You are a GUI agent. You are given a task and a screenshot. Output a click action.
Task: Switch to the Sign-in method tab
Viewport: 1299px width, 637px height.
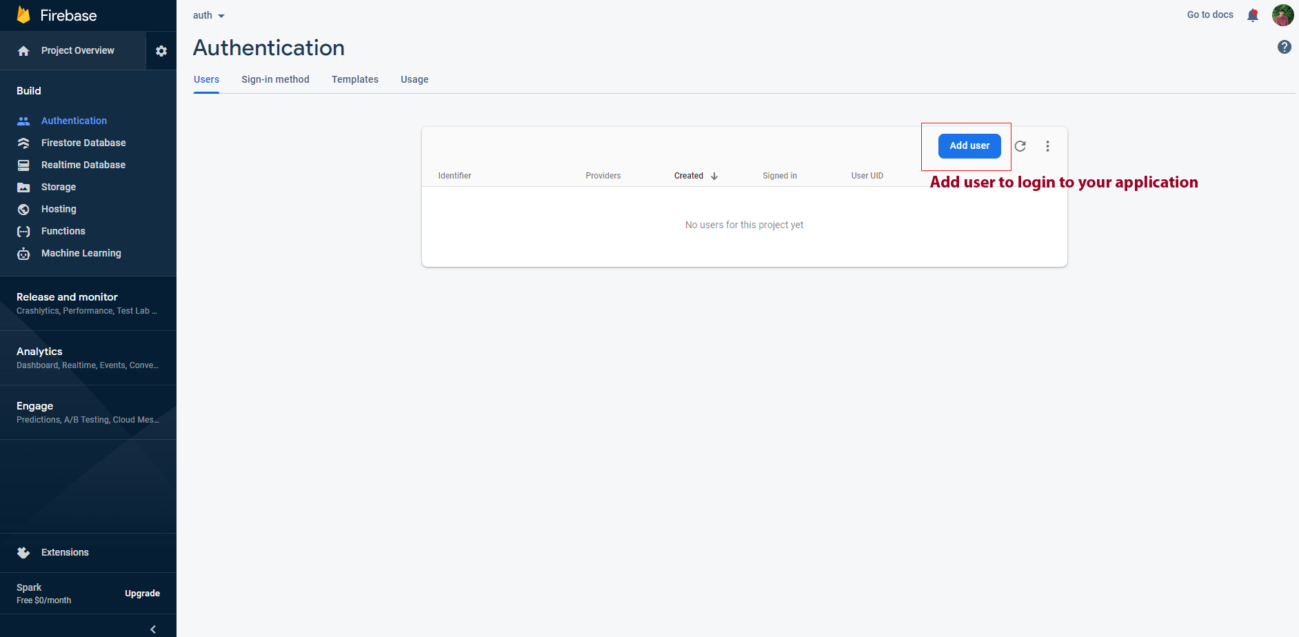[x=275, y=79]
